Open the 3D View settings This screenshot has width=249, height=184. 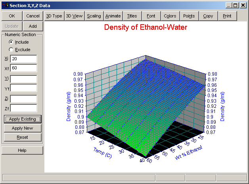(74, 16)
